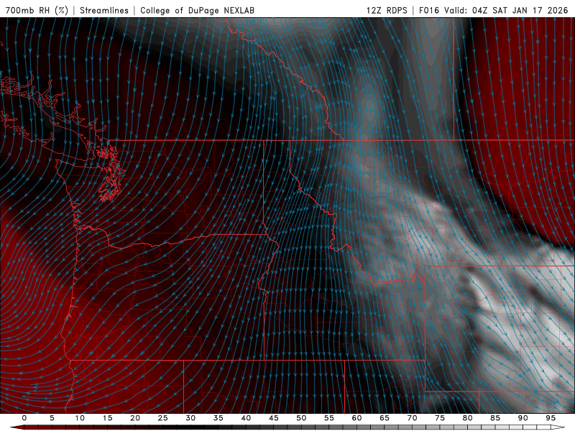Click the '55' value on color scale

pyautogui.click(x=329, y=418)
